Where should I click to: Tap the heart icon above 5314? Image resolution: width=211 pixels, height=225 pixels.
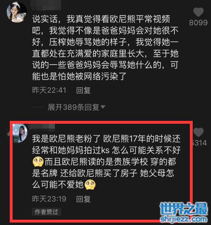[198, 132]
